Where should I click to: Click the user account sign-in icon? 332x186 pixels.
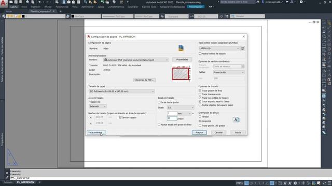(263, 2)
